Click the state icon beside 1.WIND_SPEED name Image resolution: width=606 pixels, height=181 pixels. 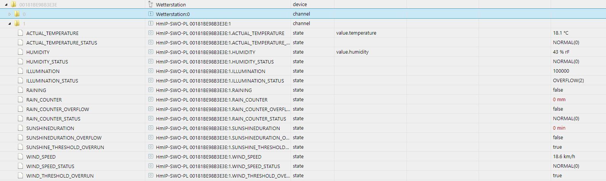click(x=150, y=157)
